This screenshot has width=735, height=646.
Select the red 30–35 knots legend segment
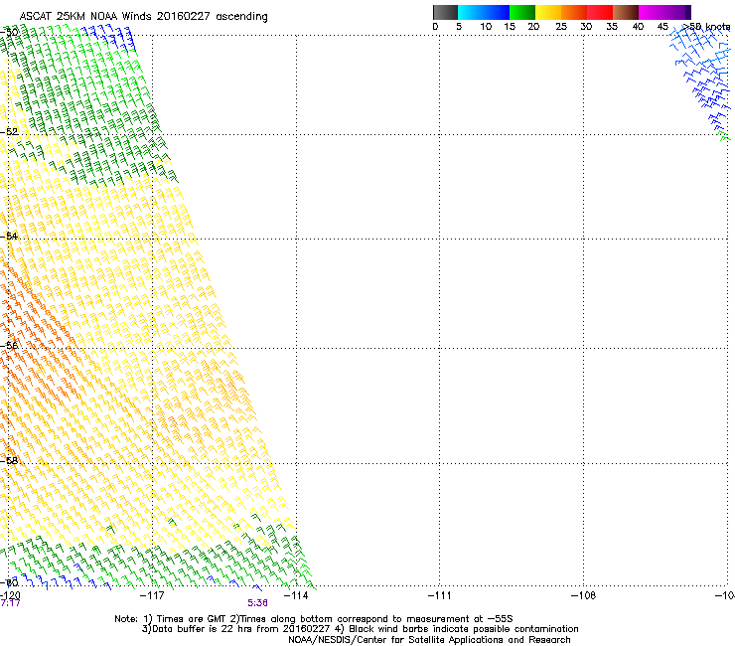(x=600, y=12)
